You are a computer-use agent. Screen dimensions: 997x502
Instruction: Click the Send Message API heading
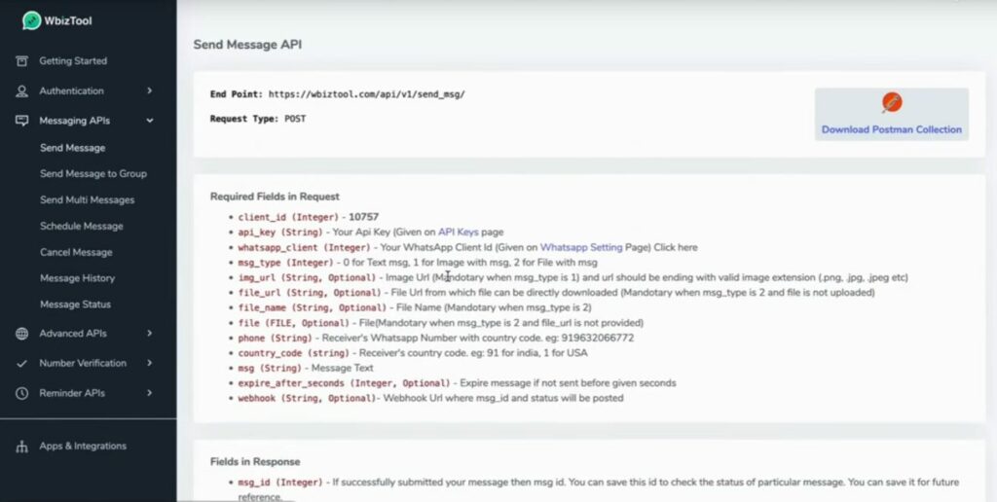click(247, 45)
